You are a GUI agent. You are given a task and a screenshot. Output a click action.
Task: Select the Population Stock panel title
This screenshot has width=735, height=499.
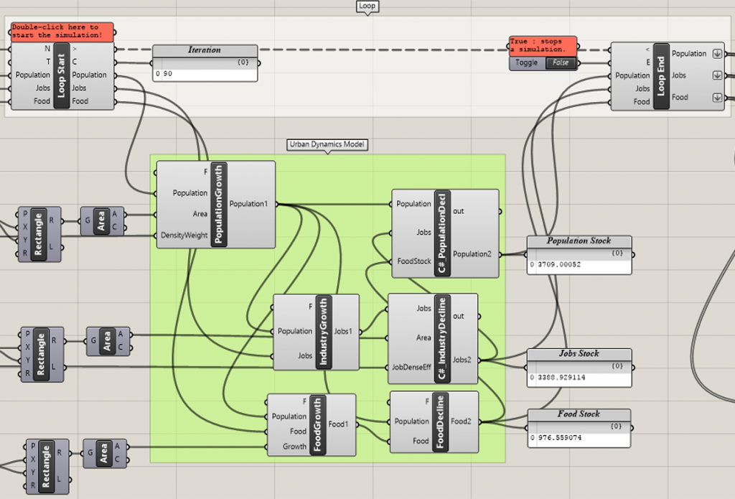pyautogui.click(x=579, y=241)
